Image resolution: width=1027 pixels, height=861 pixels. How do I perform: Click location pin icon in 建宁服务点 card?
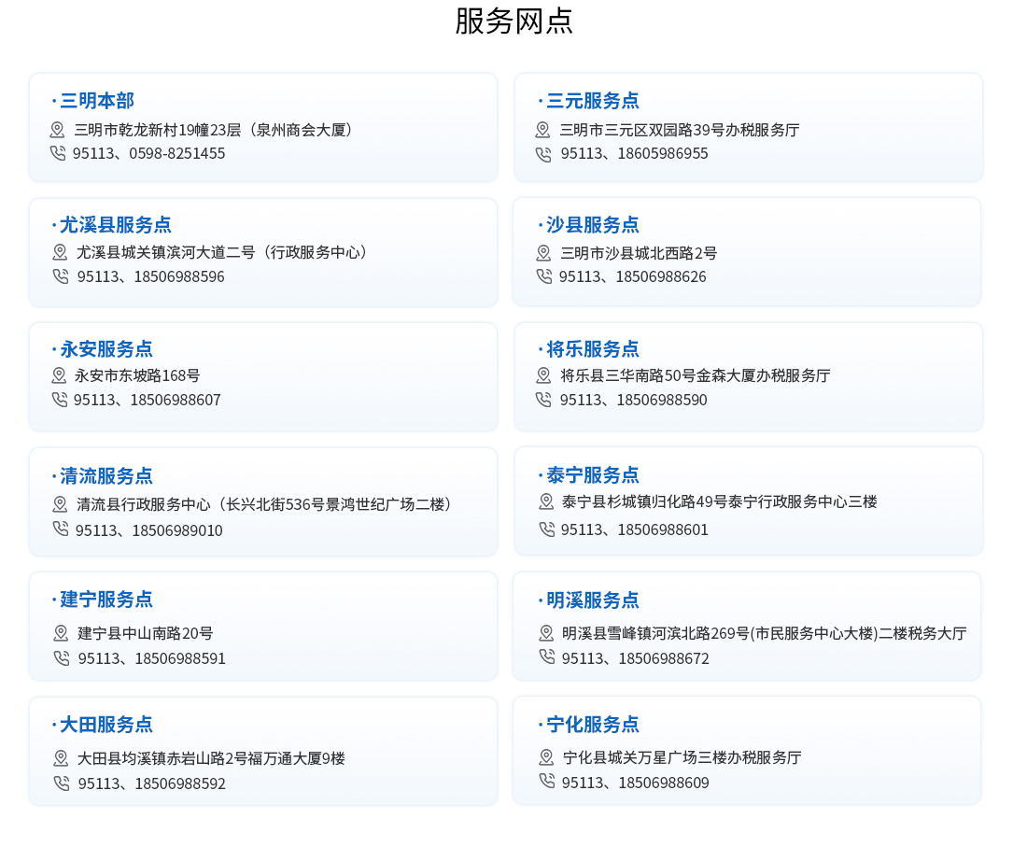click(61, 633)
